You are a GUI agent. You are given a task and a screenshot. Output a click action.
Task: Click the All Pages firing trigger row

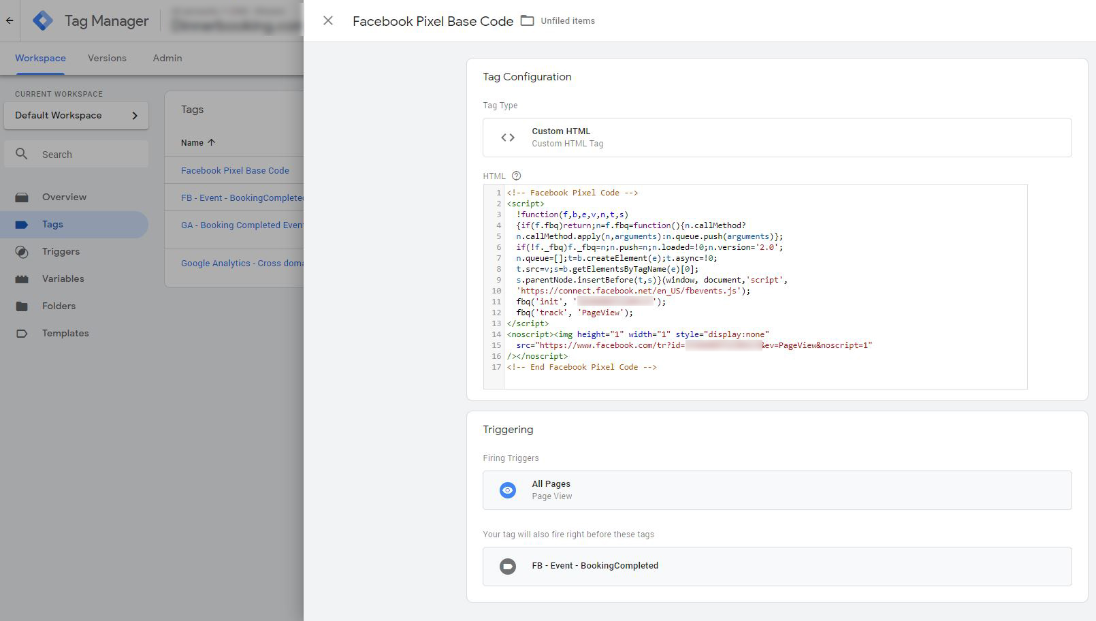pos(777,490)
